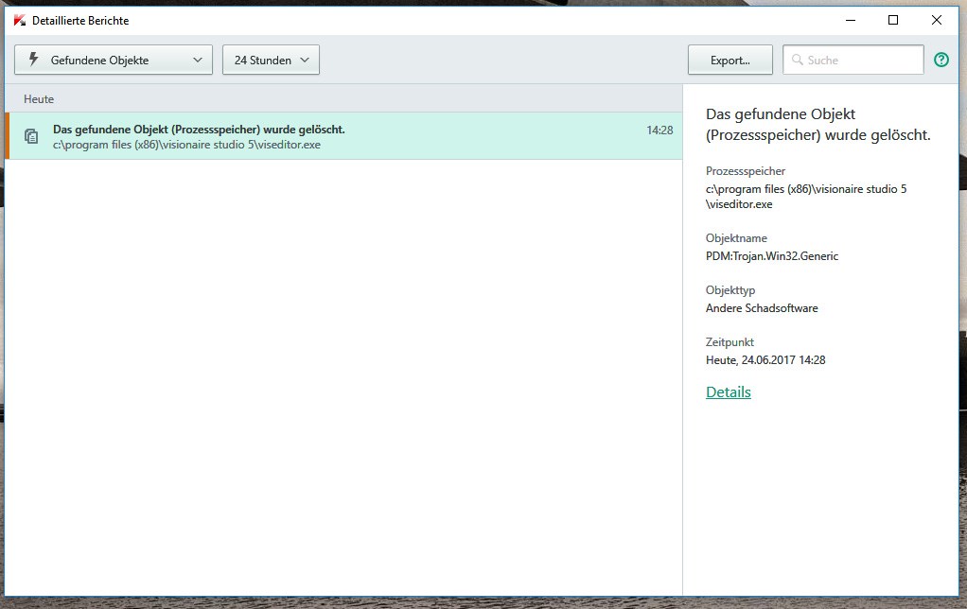Click the Export... button

730,60
